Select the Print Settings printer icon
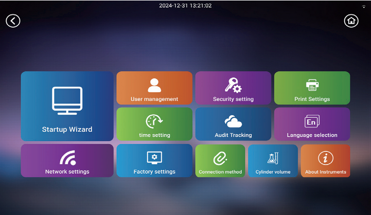 [312, 85]
